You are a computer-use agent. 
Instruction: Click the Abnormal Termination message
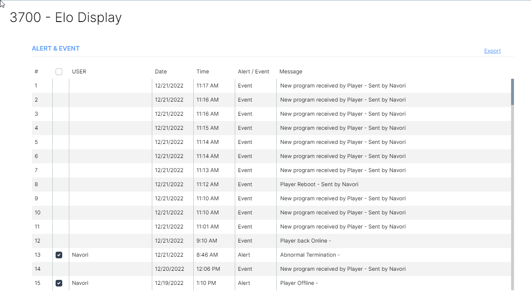(310, 255)
